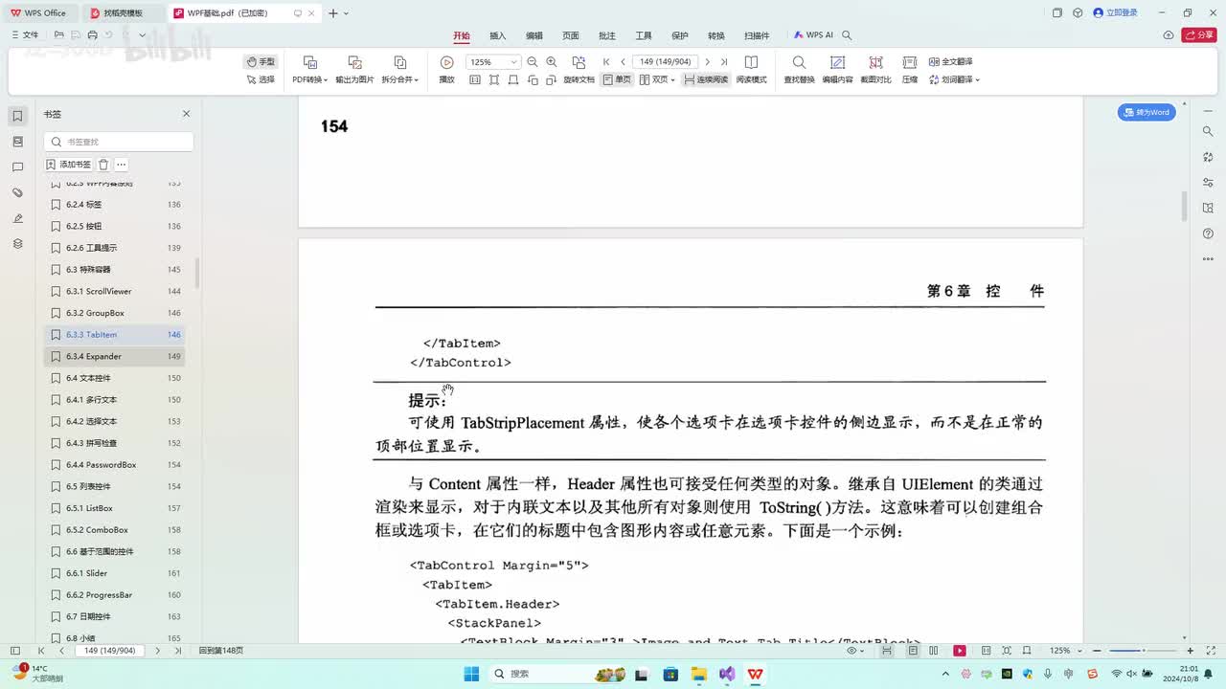Click the document vertical scrollbar
Viewport: 1226px width, 689px height.
coord(1184,206)
